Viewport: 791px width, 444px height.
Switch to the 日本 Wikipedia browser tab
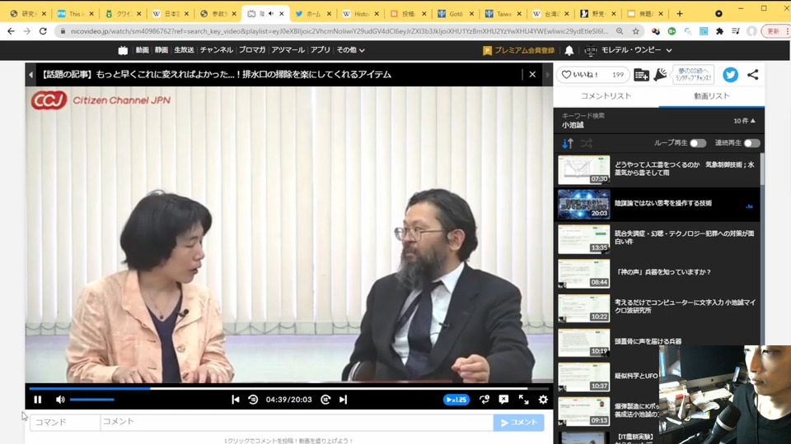pos(171,14)
